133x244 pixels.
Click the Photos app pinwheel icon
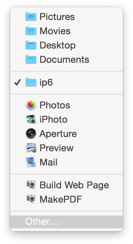click(31, 105)
